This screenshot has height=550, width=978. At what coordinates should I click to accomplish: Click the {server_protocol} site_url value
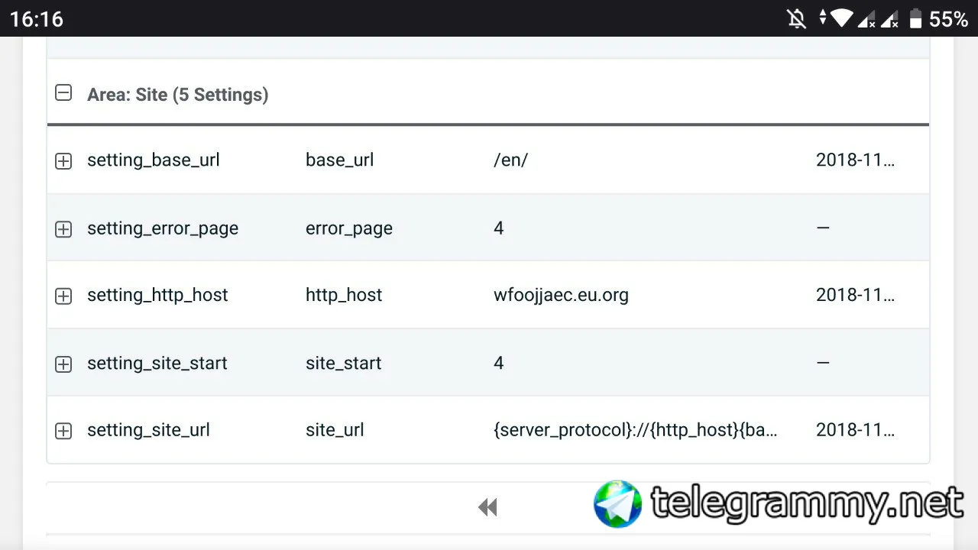tap(636, 430)
